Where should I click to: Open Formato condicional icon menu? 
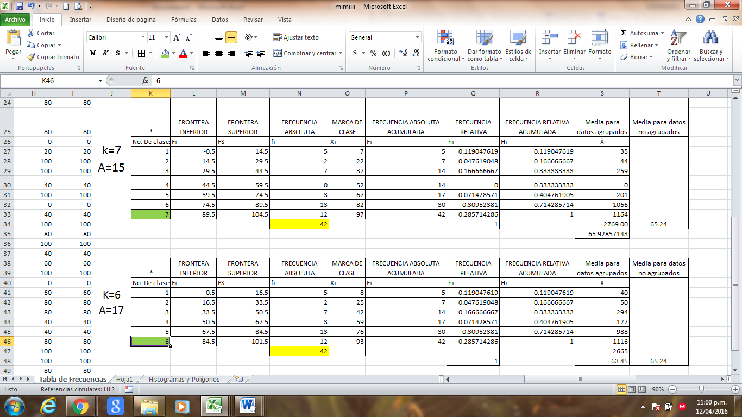click(445, 38)
